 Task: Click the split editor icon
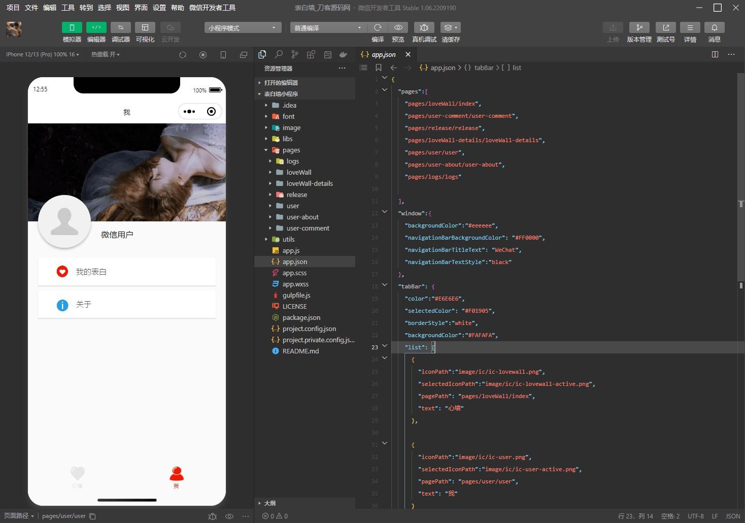pyautogui.click(x=715, y=54)
